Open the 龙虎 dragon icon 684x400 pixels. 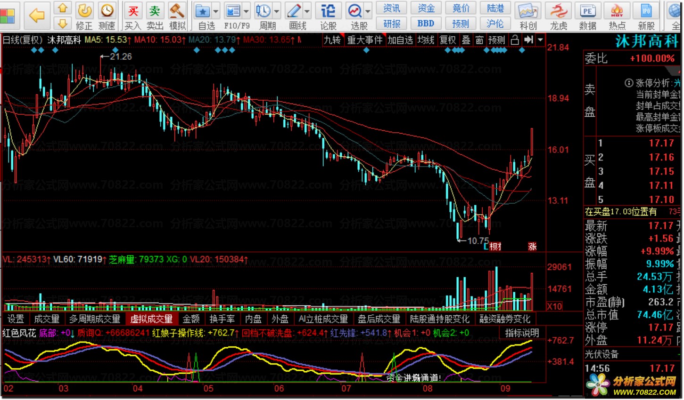pyautogui.click(x=559, y=10)
